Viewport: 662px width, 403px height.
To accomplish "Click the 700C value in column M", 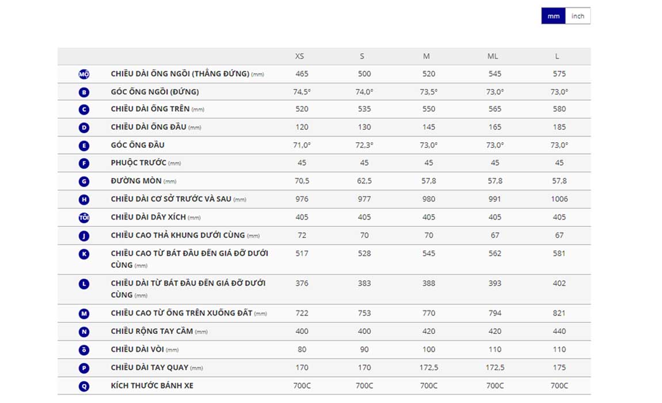I will (x=428, y=386).
